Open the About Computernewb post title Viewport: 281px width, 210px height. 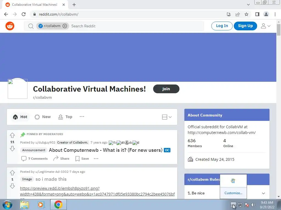coord(106,150)
